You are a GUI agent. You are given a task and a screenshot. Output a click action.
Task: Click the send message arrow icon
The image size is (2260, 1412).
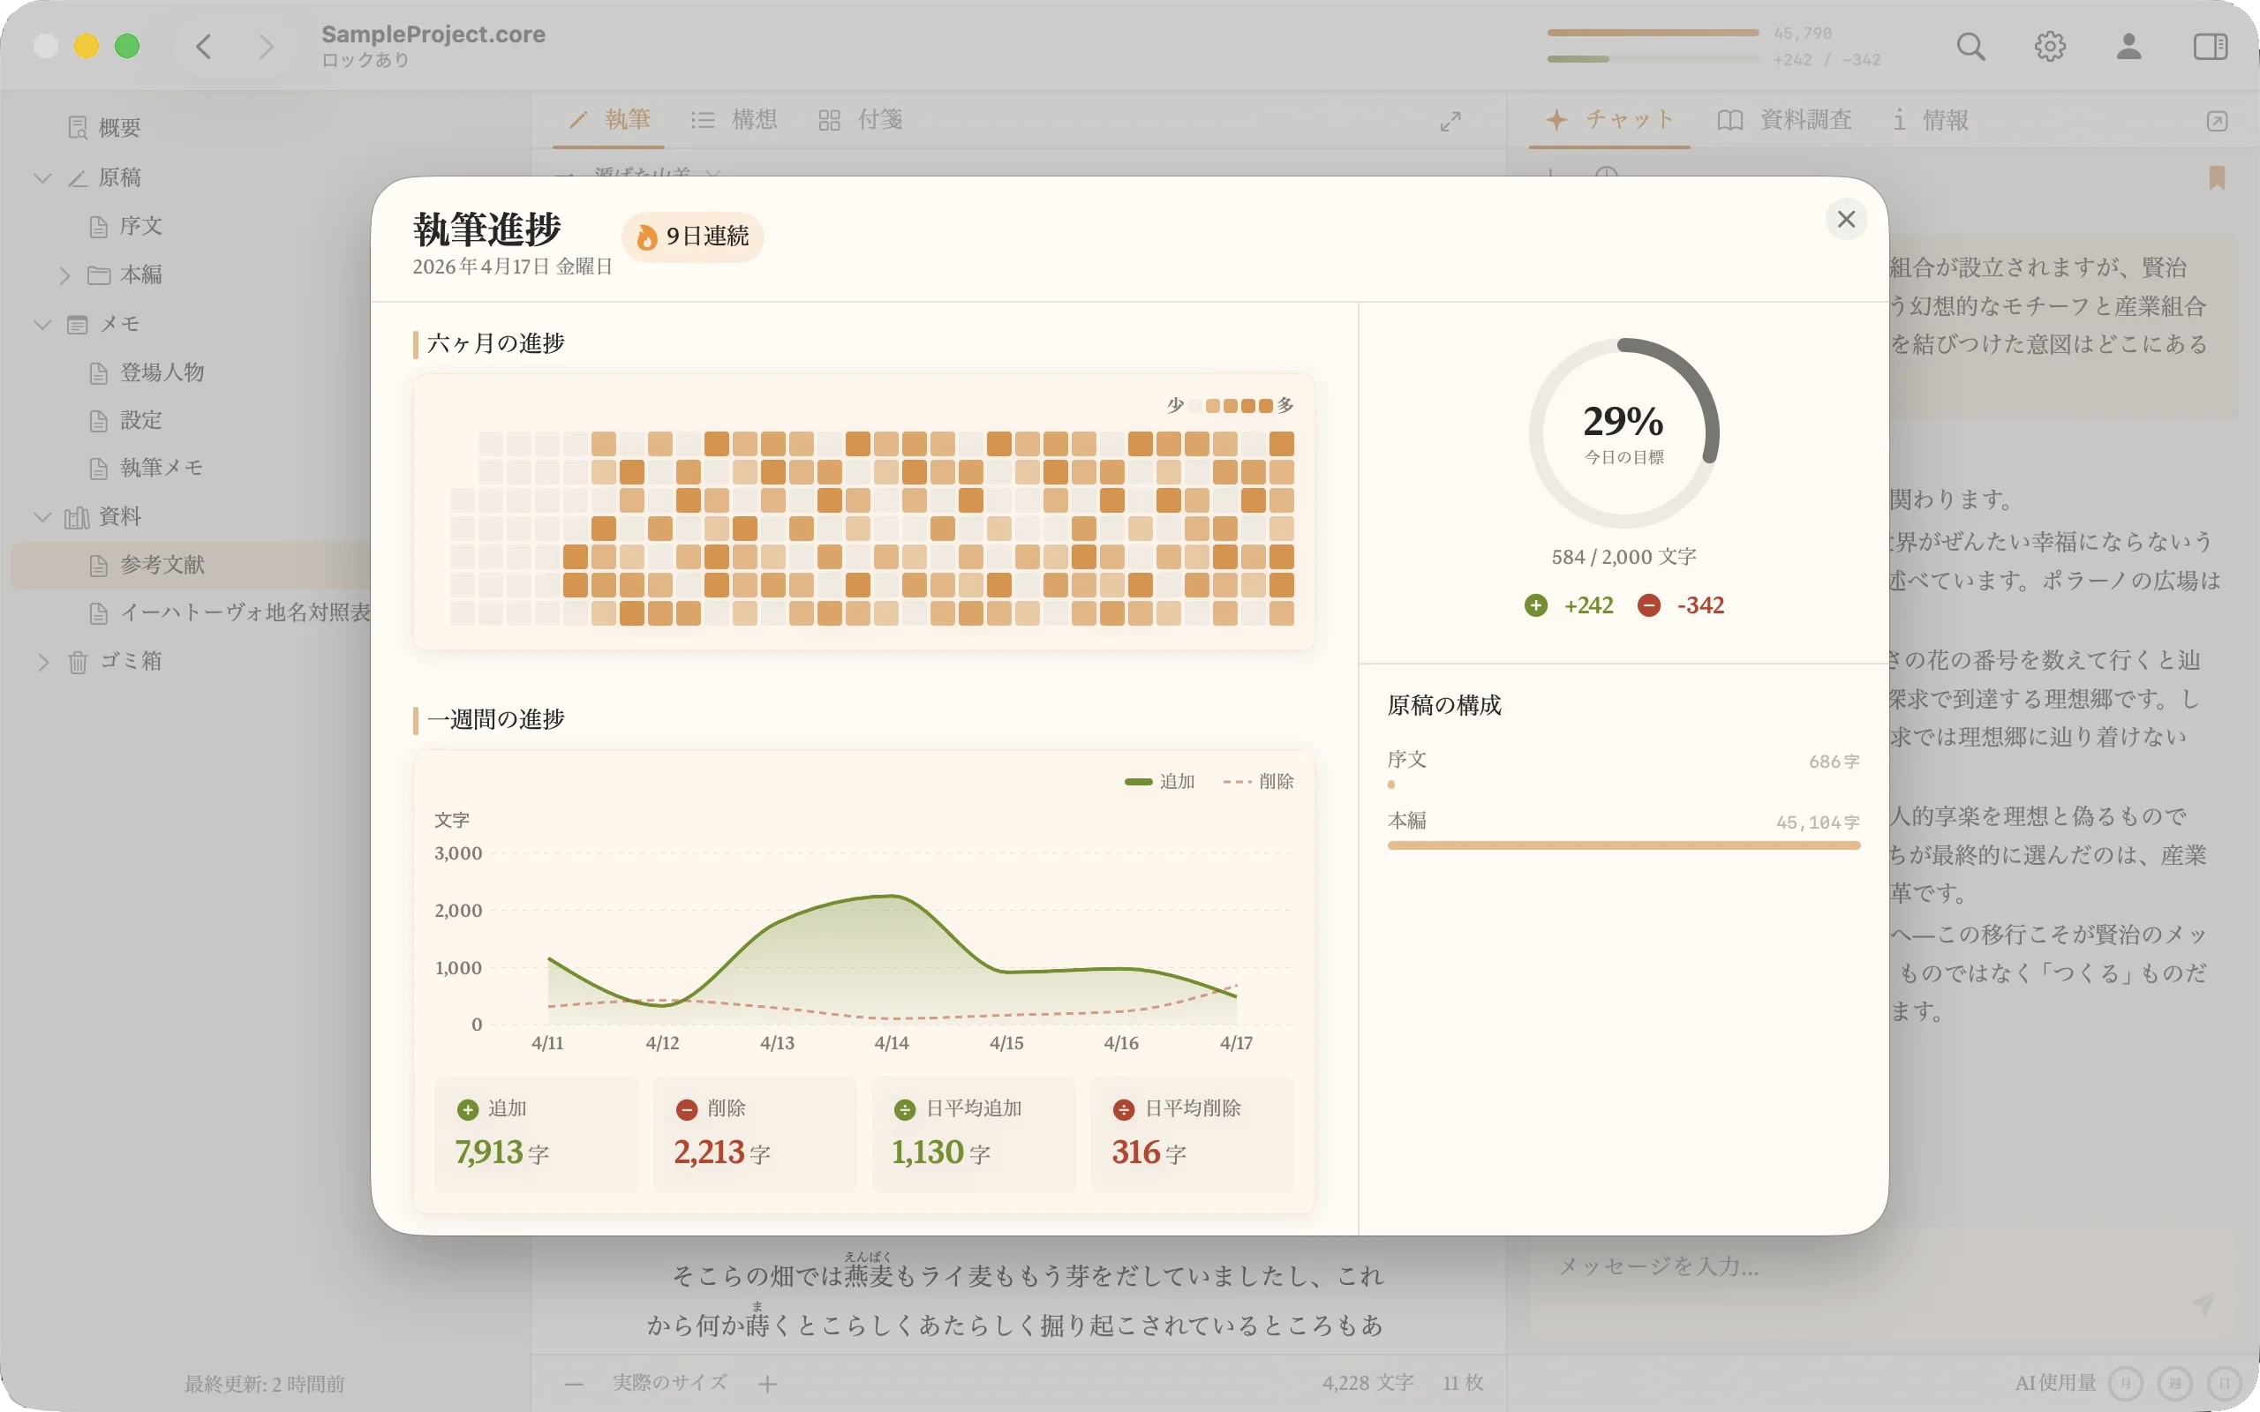[x=2203, y=1303]
